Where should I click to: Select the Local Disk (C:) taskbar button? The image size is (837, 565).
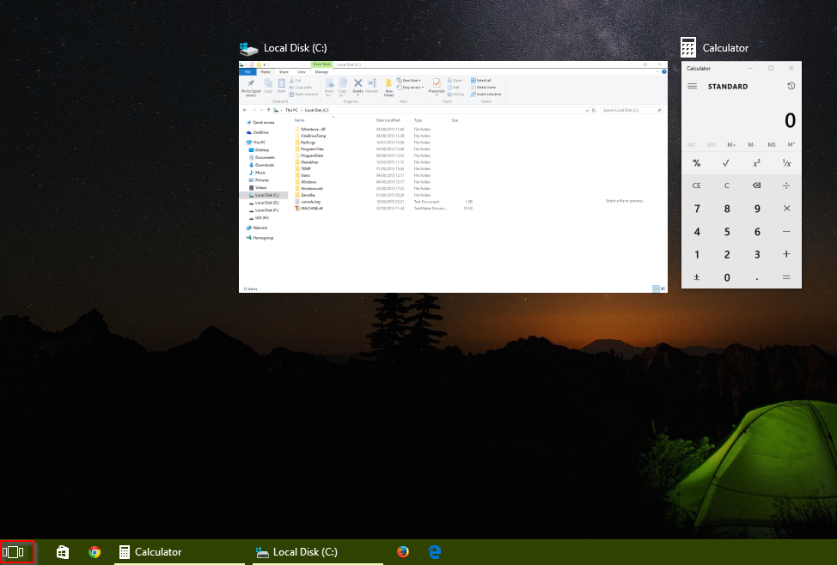point(318,552)
